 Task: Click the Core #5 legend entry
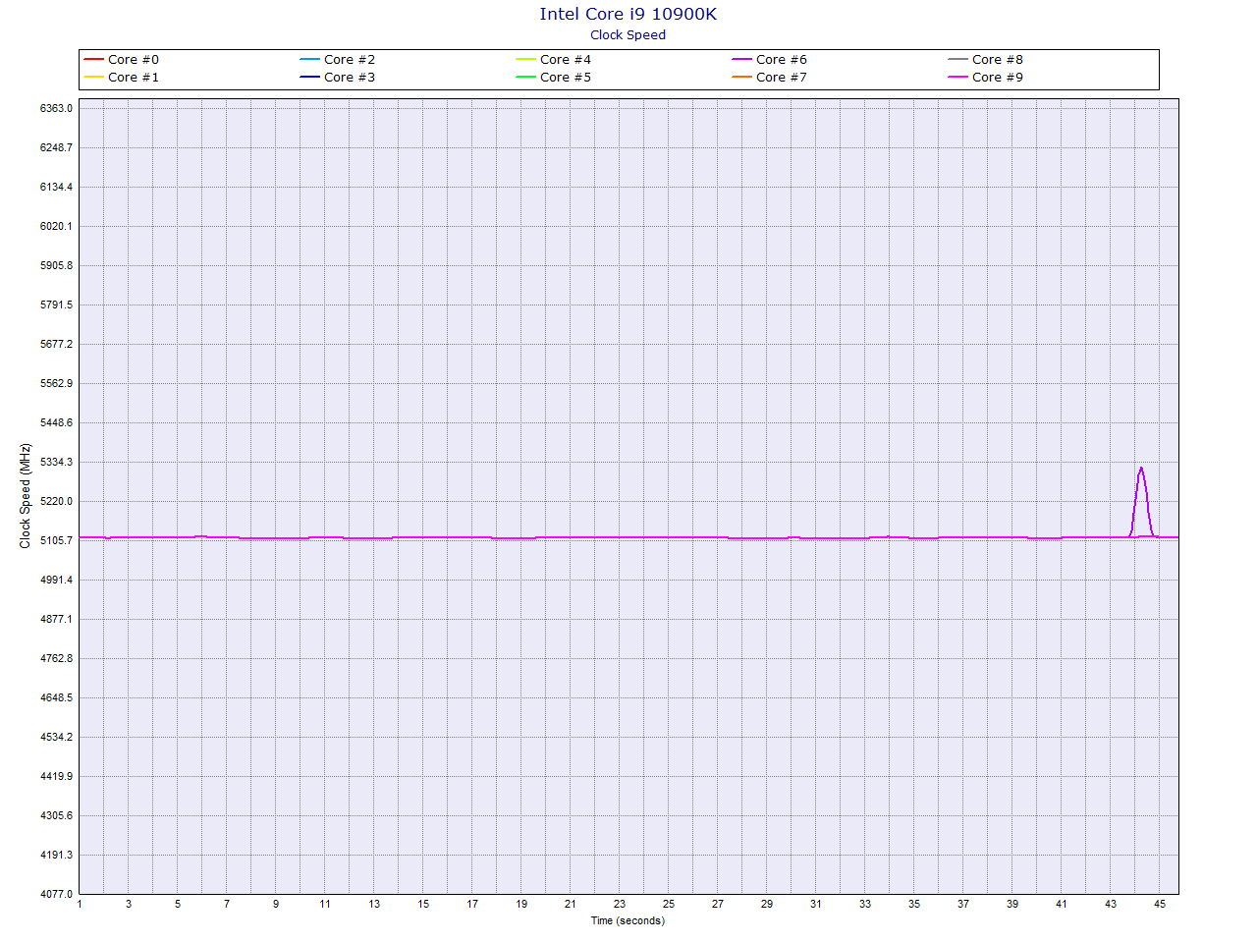(x=554, y=78)
